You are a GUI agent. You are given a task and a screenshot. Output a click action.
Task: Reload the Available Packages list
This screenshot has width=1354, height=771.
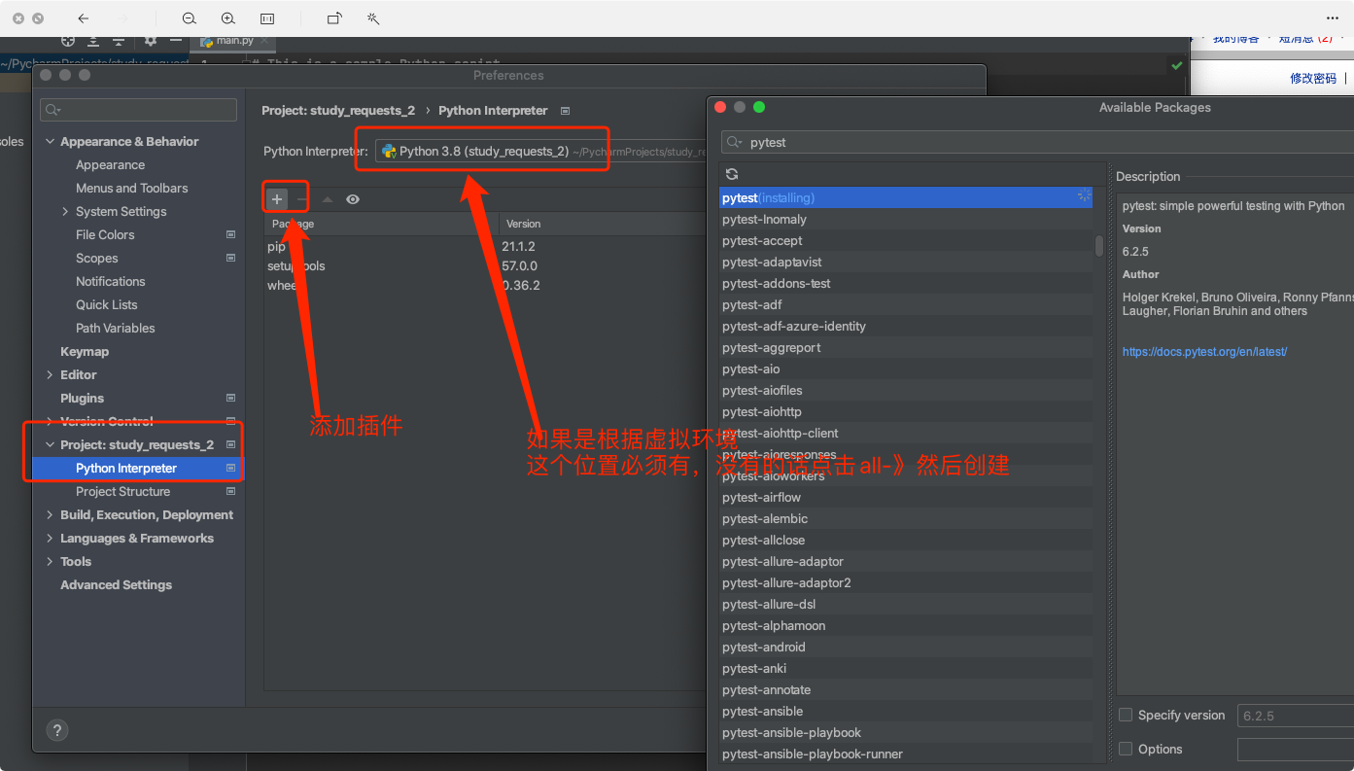point(732,174)
